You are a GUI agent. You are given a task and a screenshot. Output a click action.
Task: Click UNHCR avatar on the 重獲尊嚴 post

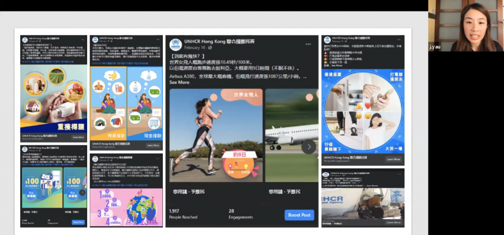[x=25, y=40]
